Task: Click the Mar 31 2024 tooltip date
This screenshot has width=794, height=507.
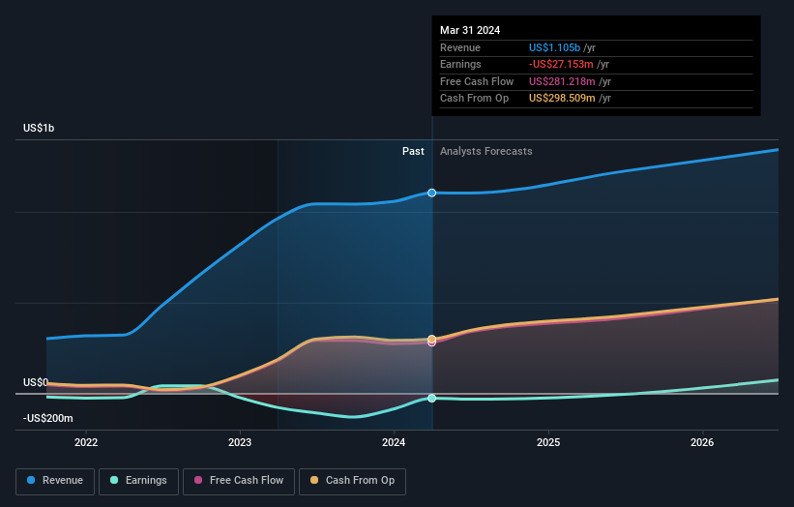Action: 470,30
